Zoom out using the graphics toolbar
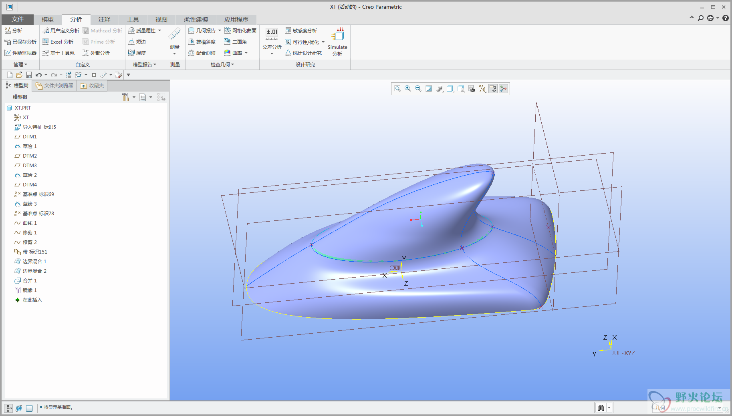This screenshot has width=732, height=416. 418,89
